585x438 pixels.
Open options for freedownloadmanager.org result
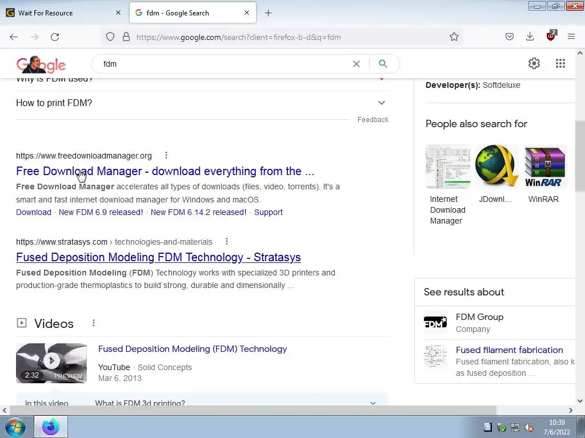166,155
